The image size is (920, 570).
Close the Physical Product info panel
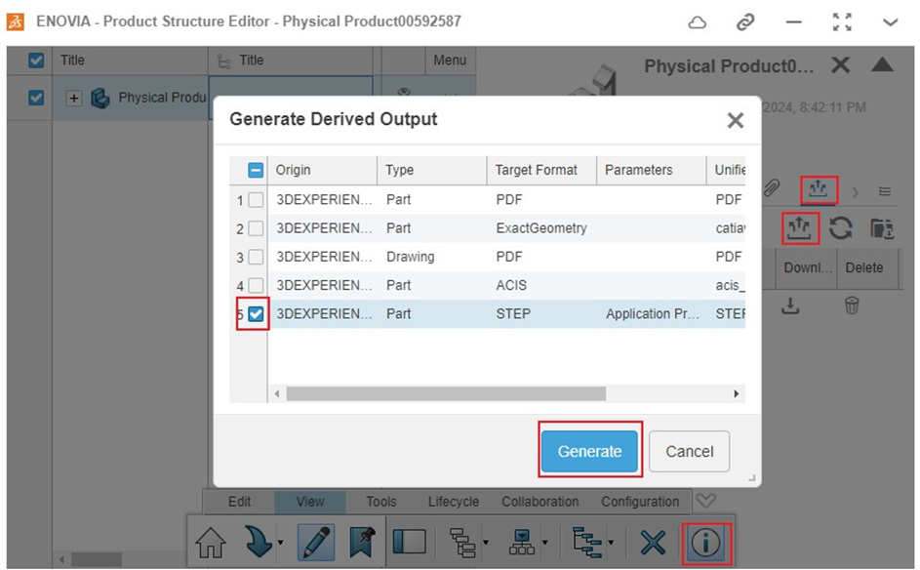(x=841, y=64)
